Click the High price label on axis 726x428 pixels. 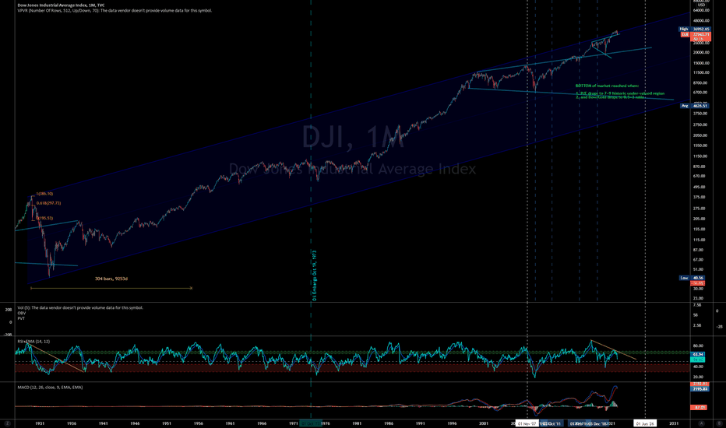point(695,29)
